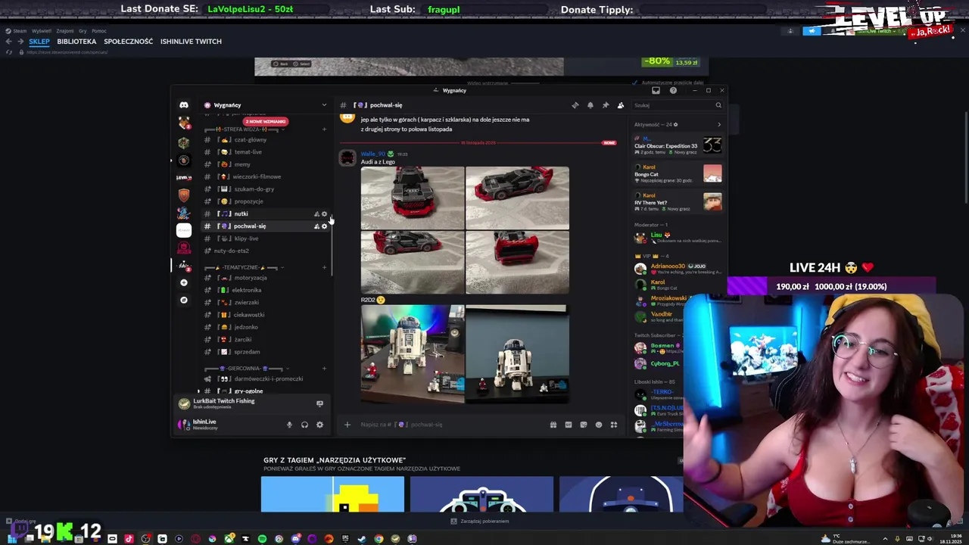The image size is (969, 545).
Task: Open Bongo Cat activity card by Karol
Action: tap(678, 173)
